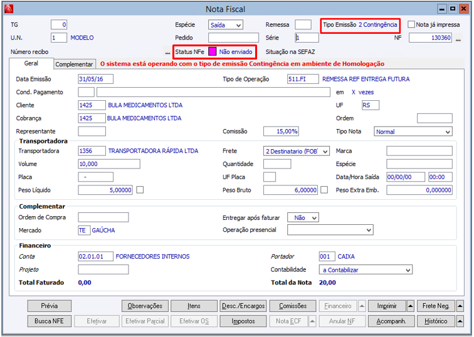Click Desc./Encargos button
The width and height of the screenshot is (474, 337).
pos(243,306)
